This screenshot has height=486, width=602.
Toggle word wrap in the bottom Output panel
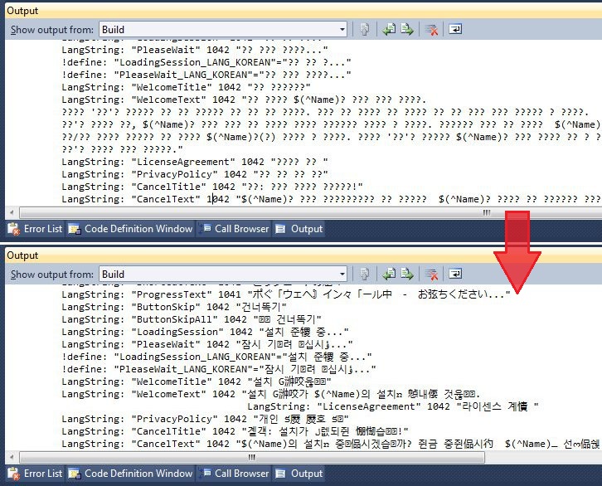(455, 274)
